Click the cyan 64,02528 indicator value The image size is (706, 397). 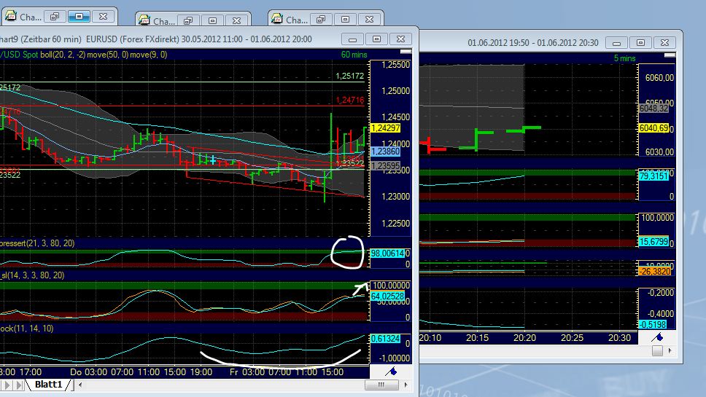[x=387, y=296]
